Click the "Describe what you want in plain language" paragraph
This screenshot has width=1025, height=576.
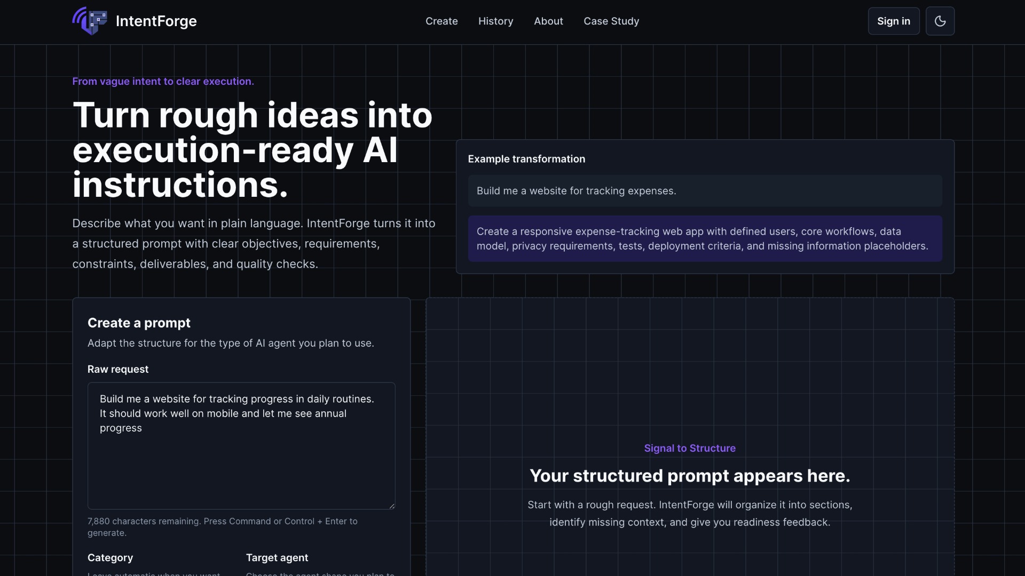(254, 243)
